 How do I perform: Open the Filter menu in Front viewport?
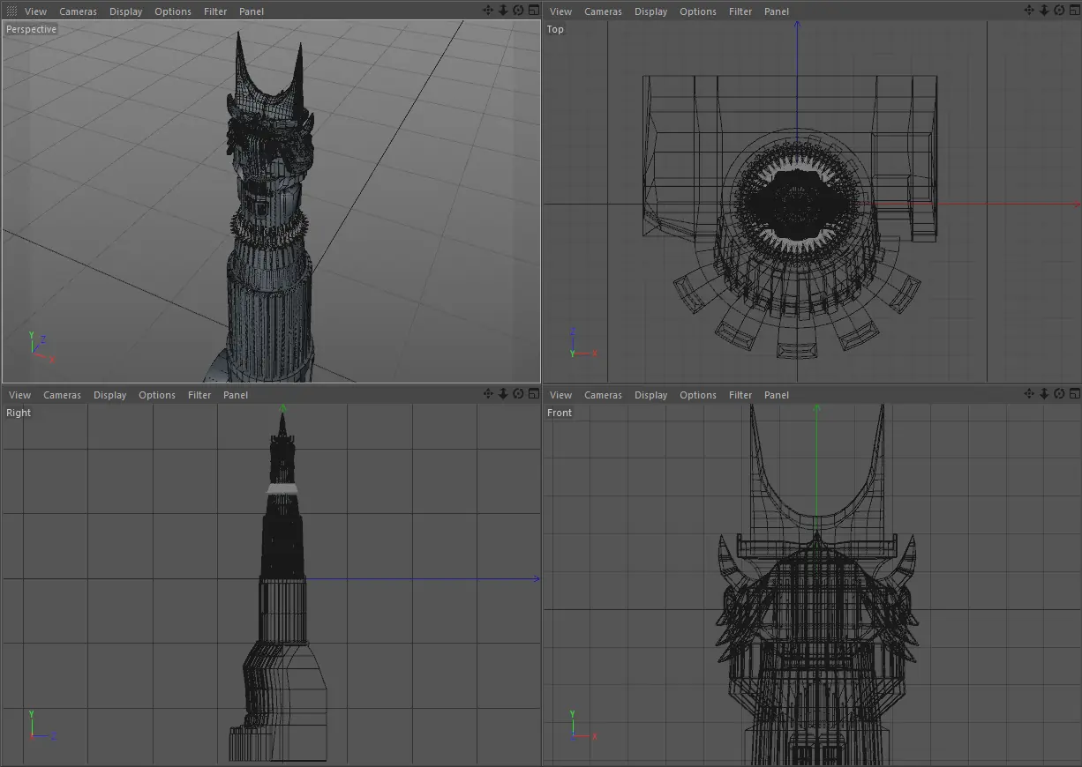click(740, 395)
